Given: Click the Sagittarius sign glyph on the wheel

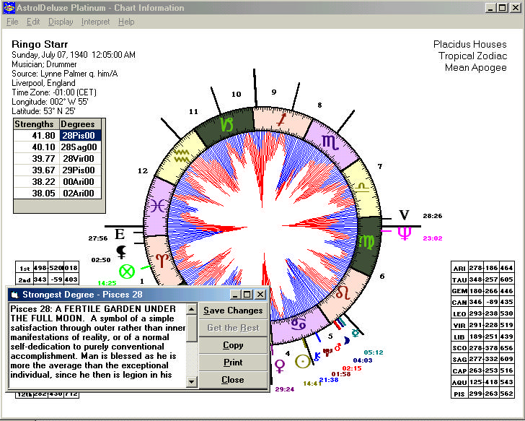Looking at the screenshot, I should pos(281,121).
